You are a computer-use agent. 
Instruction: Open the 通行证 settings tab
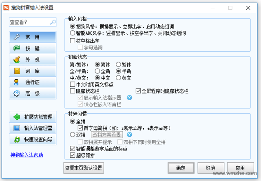(x=33, y=82)
